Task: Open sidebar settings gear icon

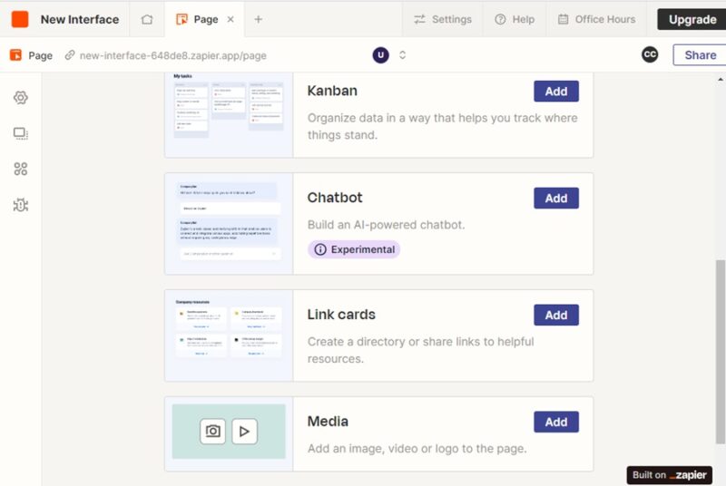Action: coord(20,98)
